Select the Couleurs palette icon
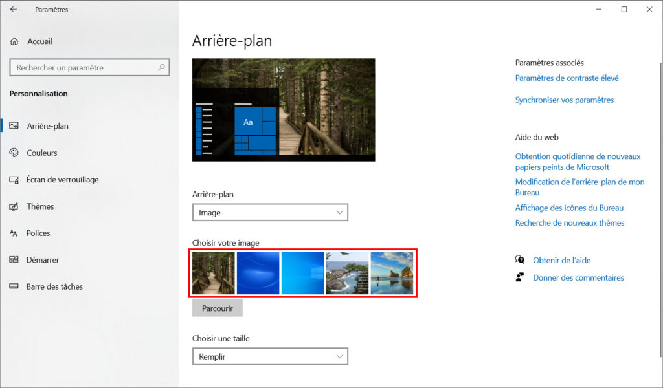This screenshot has width=663, height=388. click(14, 153)
